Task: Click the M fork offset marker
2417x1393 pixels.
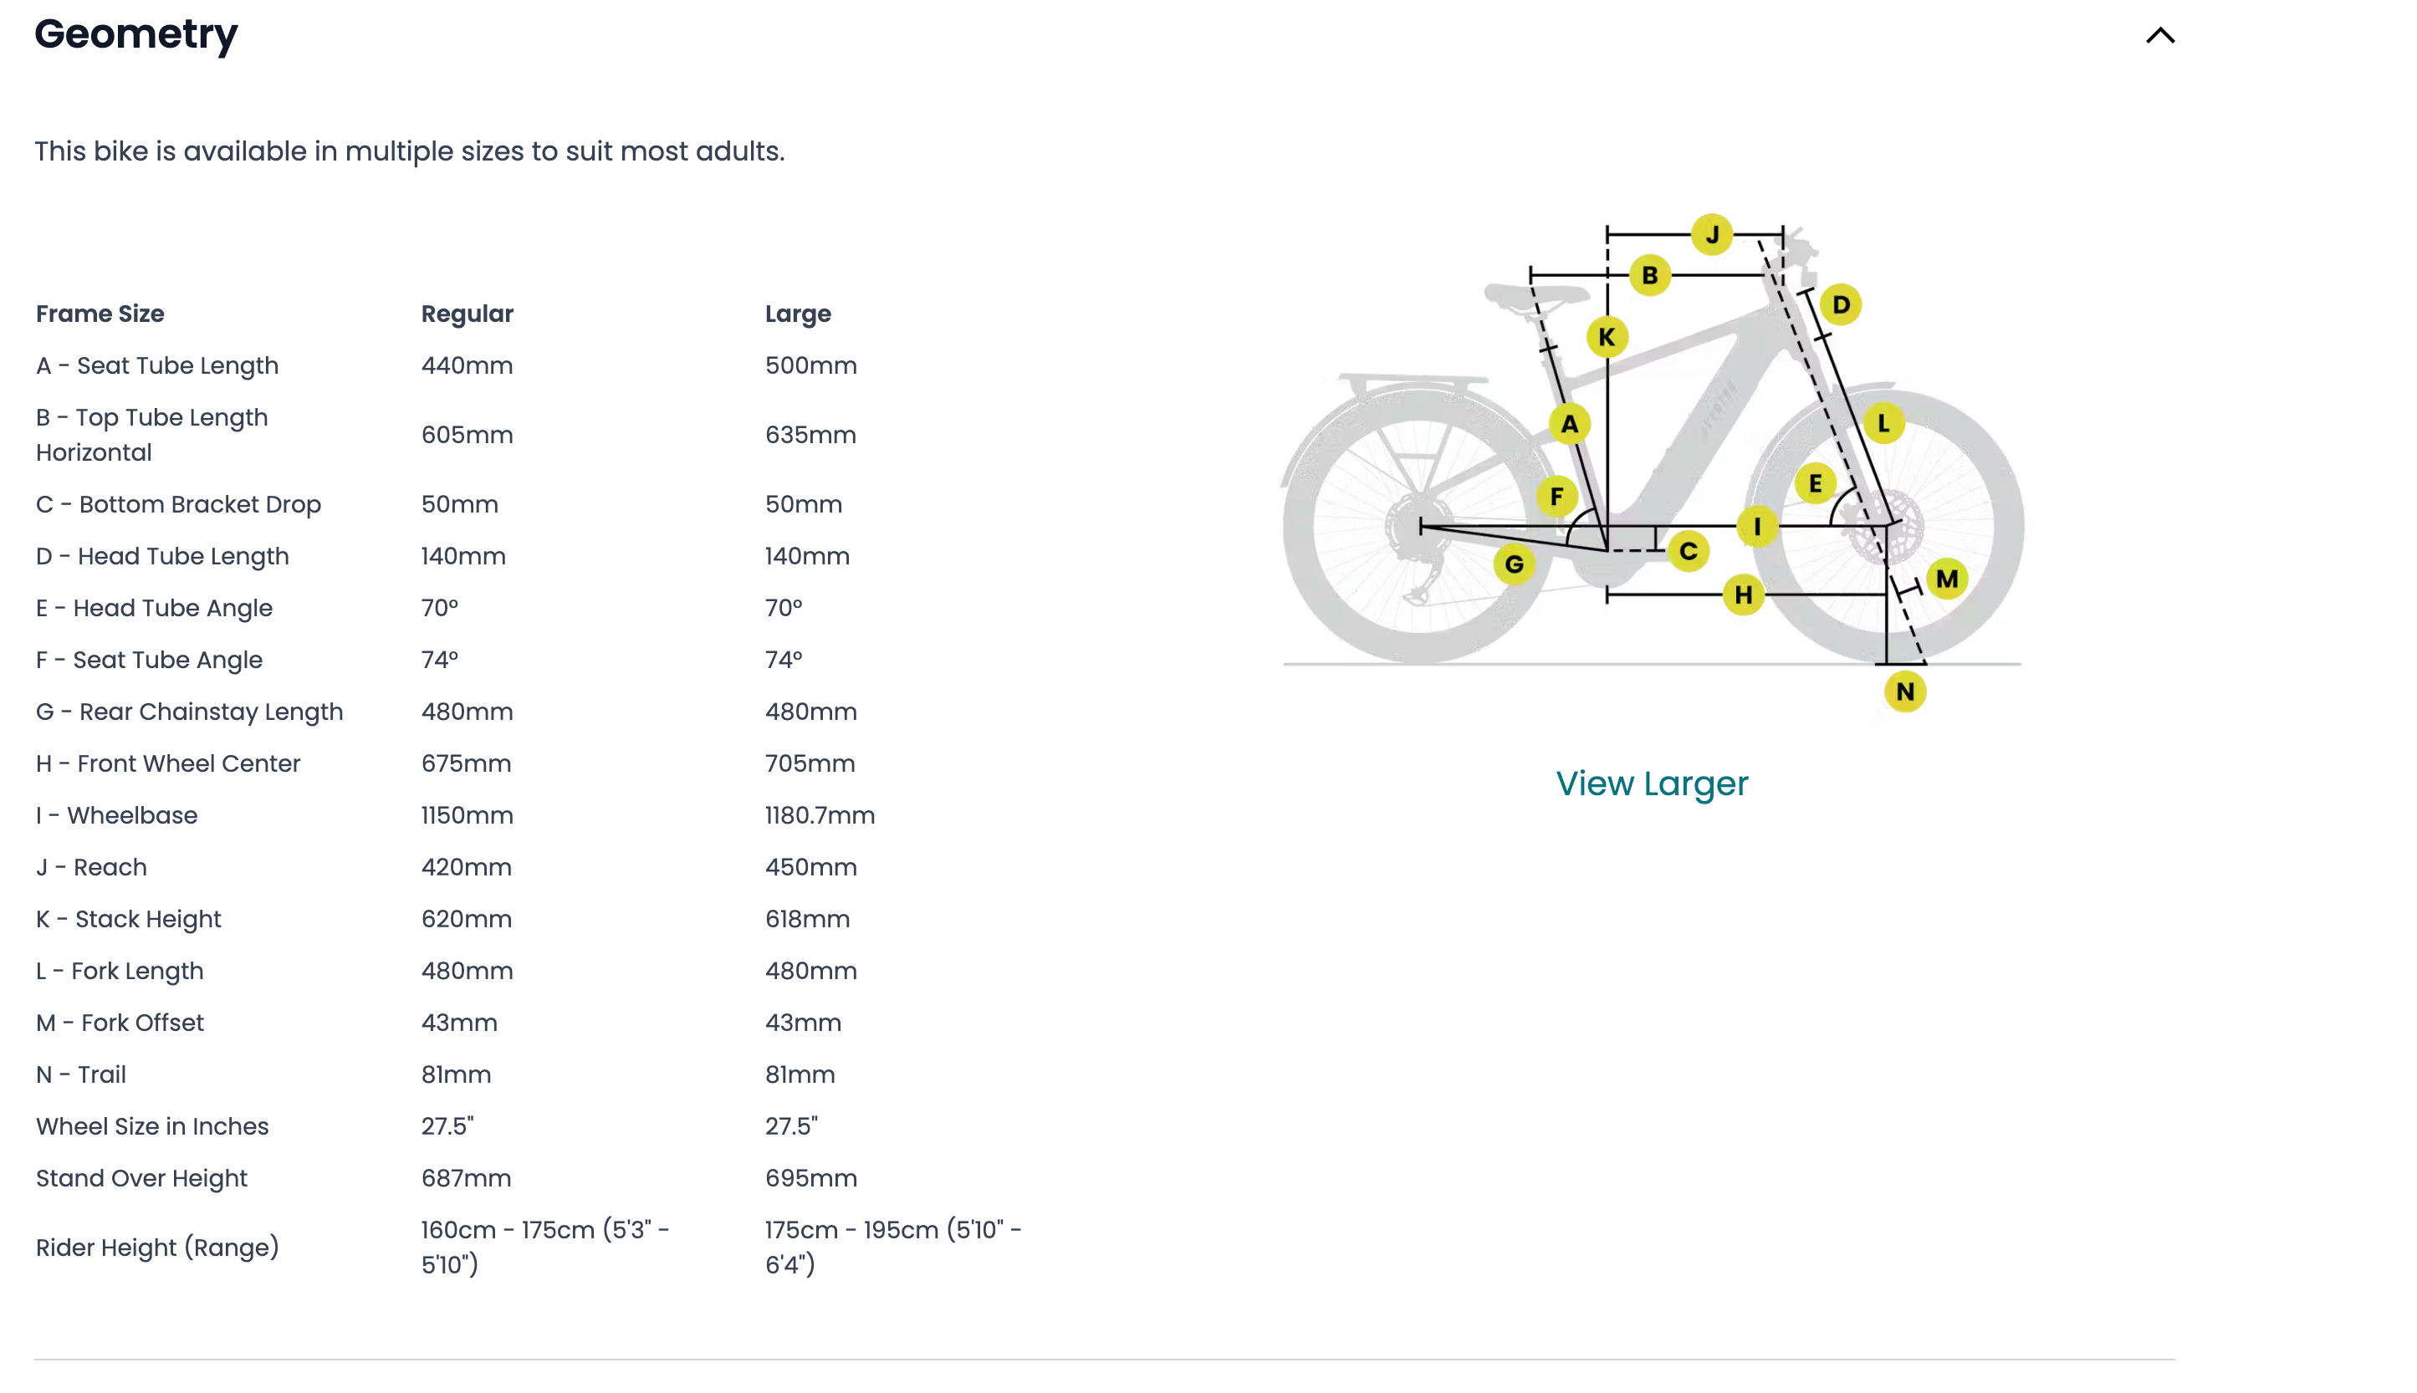Action: (x=1948, y=579)
